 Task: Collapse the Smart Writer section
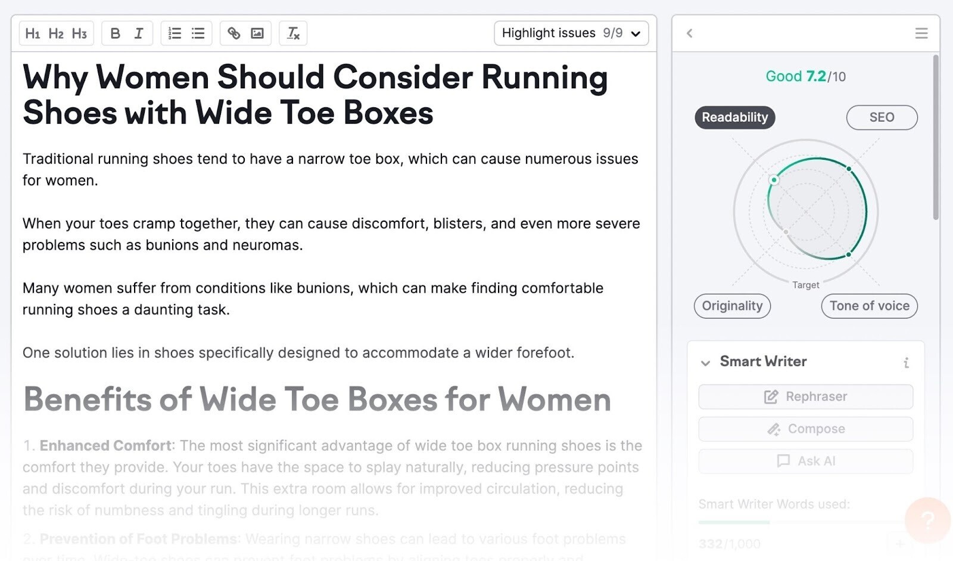706,362
